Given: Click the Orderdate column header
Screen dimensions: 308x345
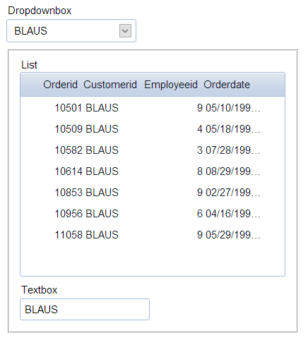Looking at the screenshot, I should [x=227, y=85].
